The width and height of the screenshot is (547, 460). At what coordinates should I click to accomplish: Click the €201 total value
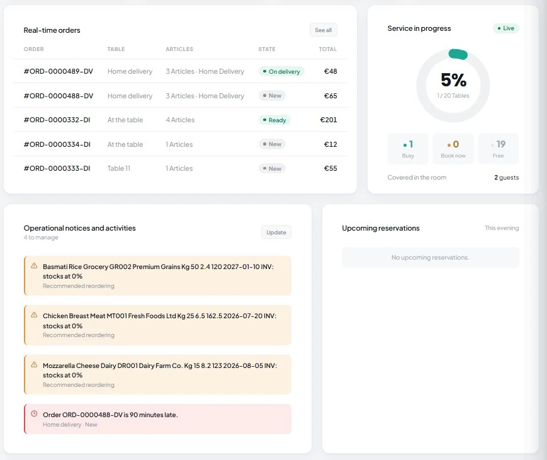click(329, 120)
